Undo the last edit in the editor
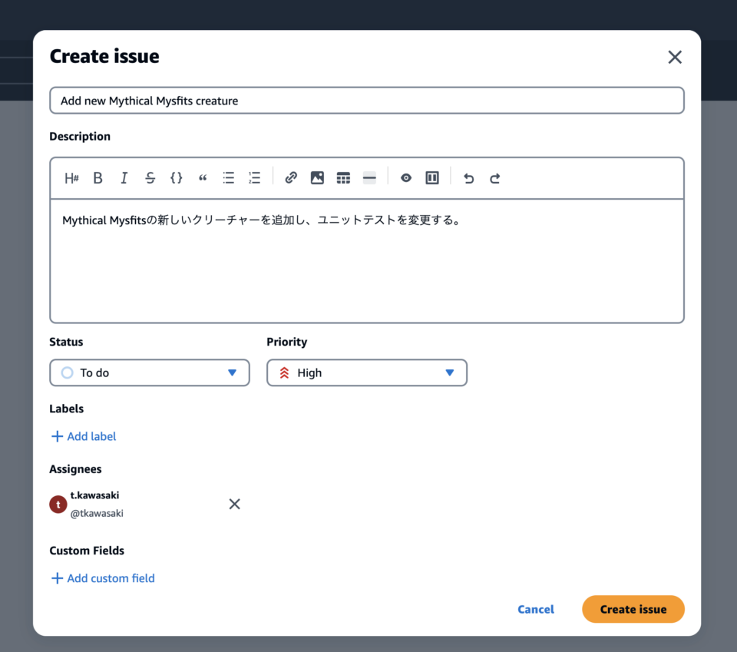The height and width of the screenshot is (652, 737). (468, 177)
